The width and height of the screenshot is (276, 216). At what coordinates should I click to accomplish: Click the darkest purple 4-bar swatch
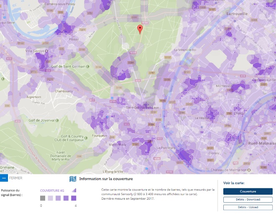pos(74,198)
